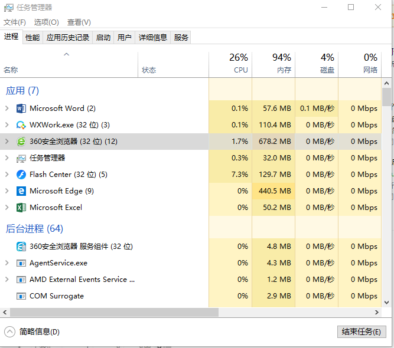
Task: Click the Microsoft Edge app icon
Action: coord(21,191)
